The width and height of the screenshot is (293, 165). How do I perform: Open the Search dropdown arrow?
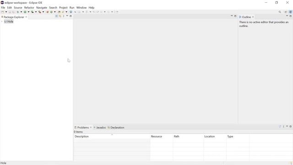[x=66, y=12]
